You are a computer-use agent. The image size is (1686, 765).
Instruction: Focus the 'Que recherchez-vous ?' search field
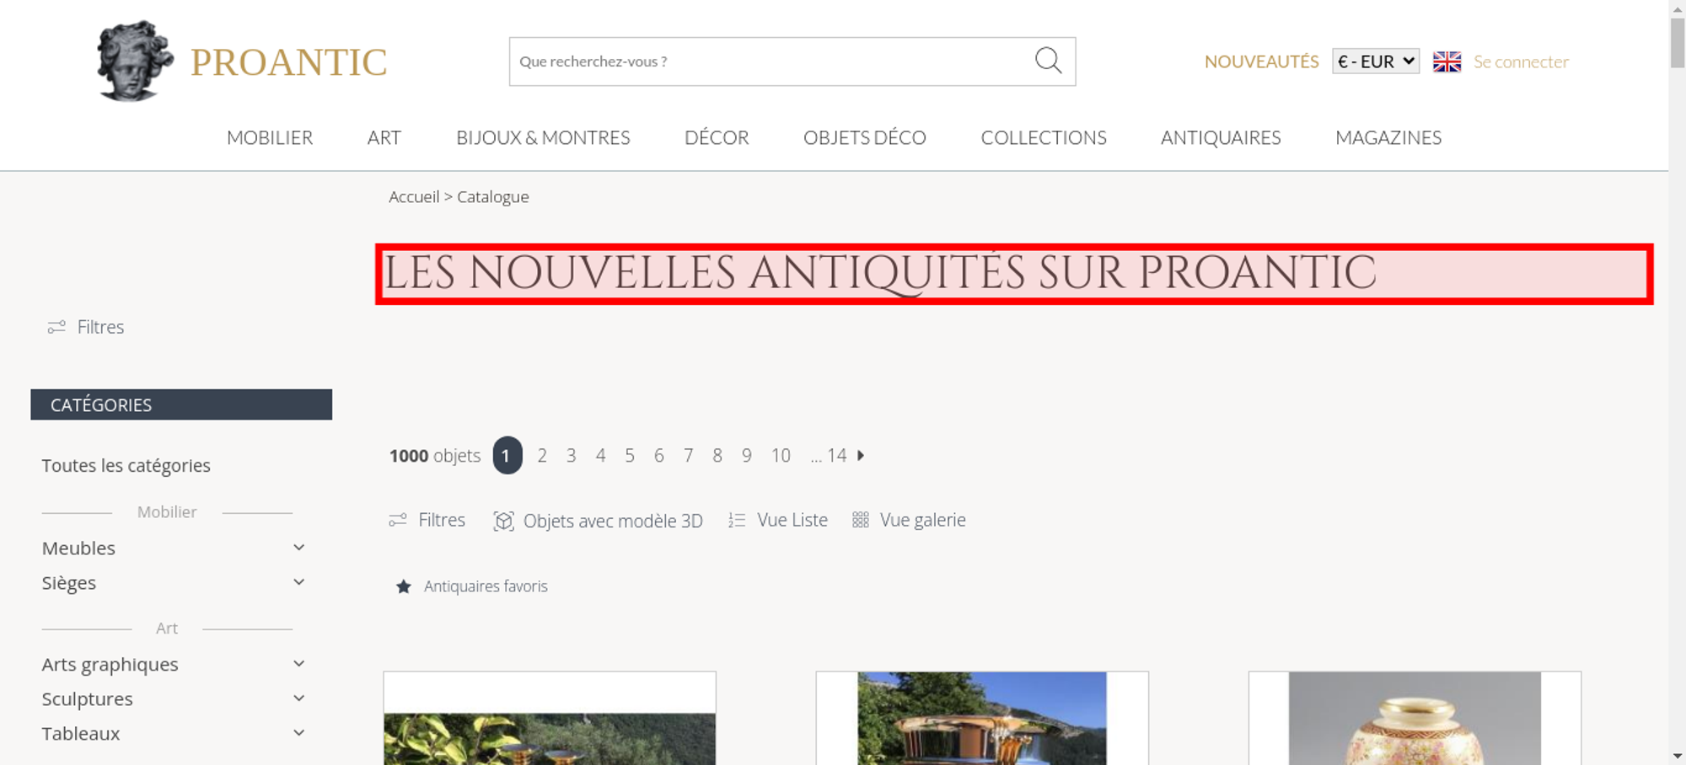coord(771,62)
